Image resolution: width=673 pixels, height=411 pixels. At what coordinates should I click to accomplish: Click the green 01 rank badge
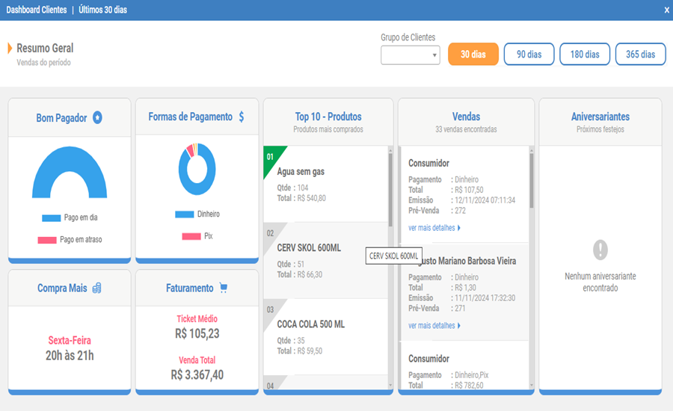click(271, 158)
